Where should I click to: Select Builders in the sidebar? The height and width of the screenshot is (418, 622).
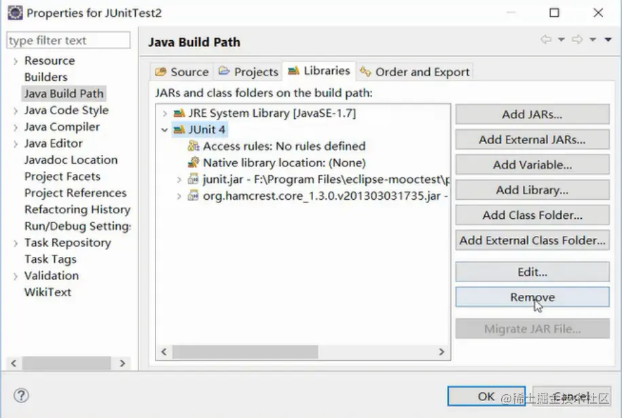[46, 77]
